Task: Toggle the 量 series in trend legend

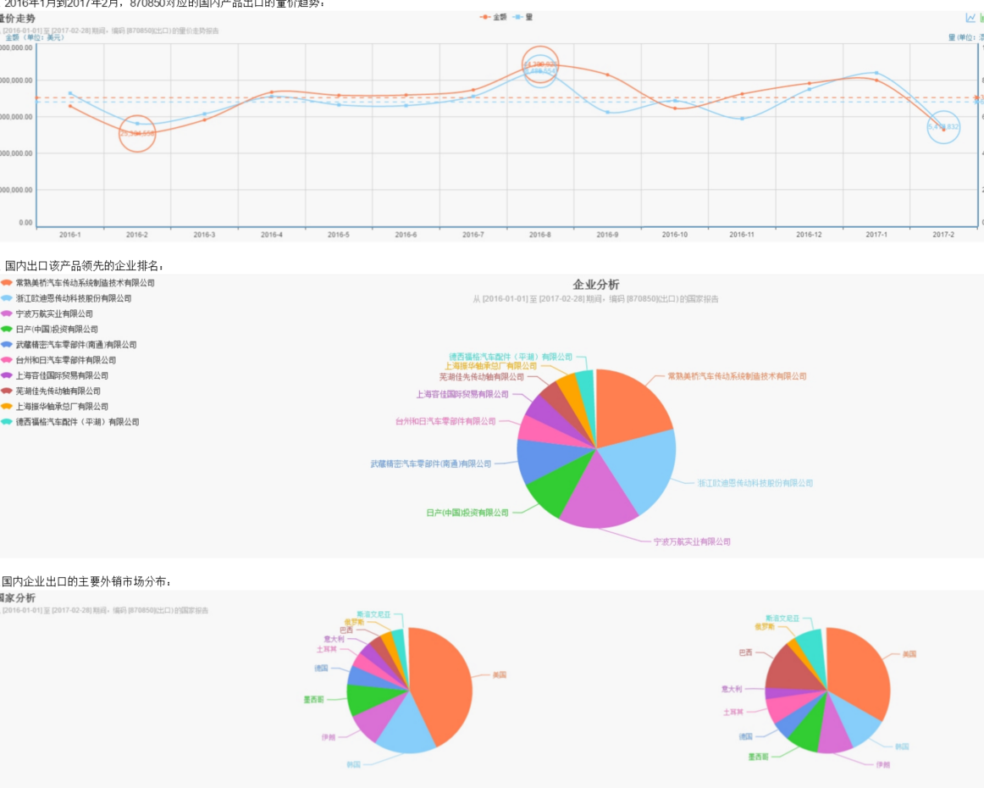Action: tap(522, 17)
